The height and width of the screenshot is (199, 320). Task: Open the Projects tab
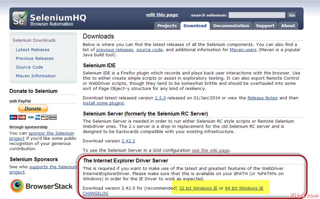167,26
